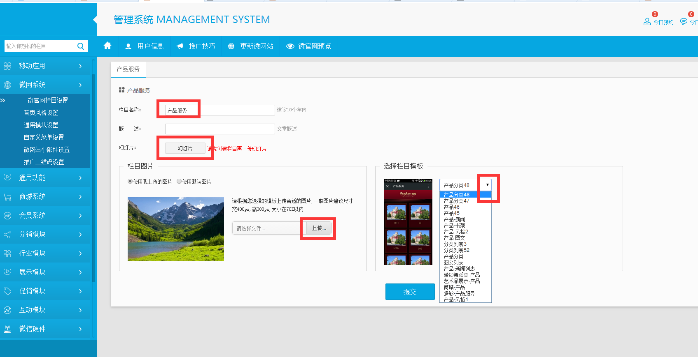Click the 概述 description input field
Viewport: 698px width, 357px height.
click(x=219, y=129)
